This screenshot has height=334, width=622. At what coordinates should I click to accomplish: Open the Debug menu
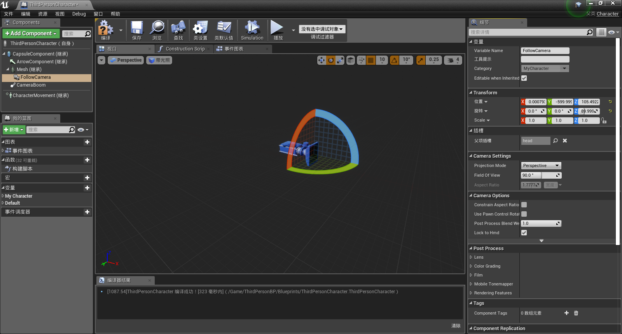(x=79, y=14)
